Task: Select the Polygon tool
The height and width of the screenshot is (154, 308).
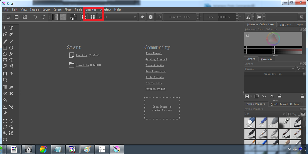Action: pos(5,54)
